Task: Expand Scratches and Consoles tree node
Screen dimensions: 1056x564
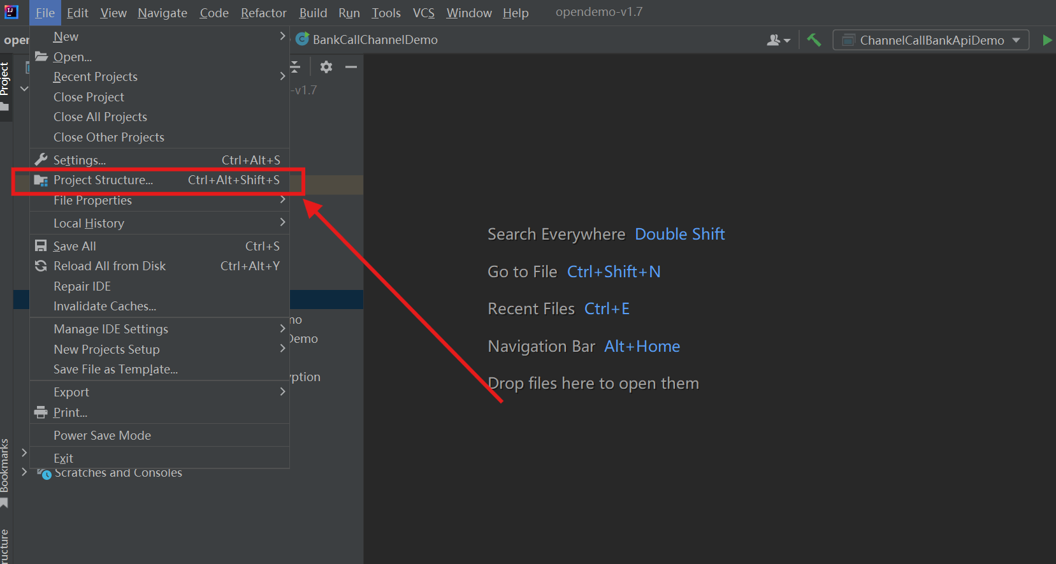Action: click(24, 472)
